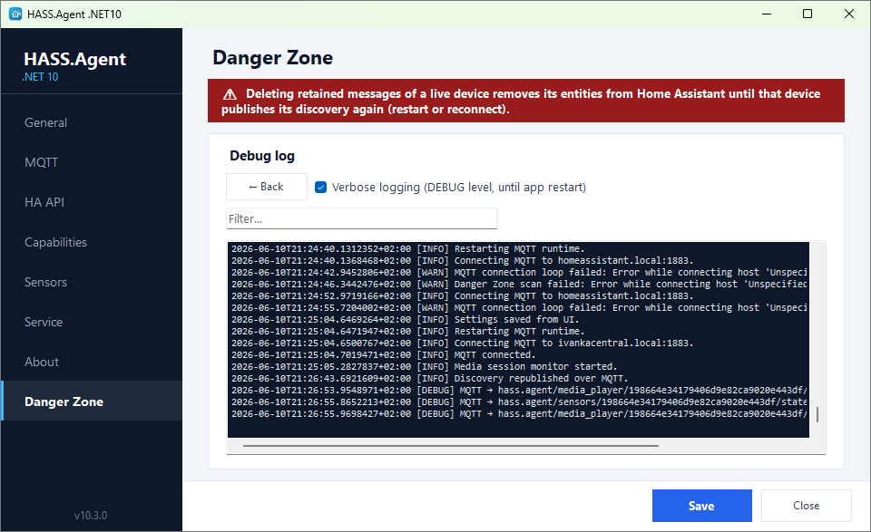
Task: Click log line 'Restarting MQTT runtime' at 21:24:40
Action: click(407, 248)
